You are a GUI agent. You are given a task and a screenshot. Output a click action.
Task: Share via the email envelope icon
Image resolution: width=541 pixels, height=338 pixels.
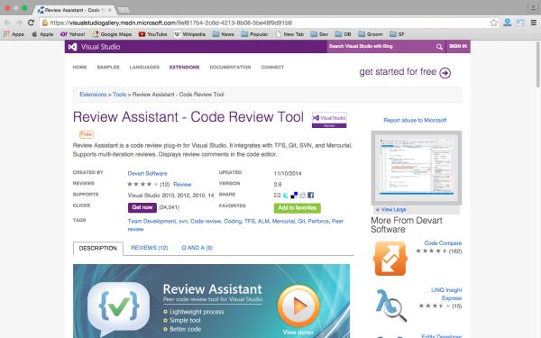[x=277, y=196]
